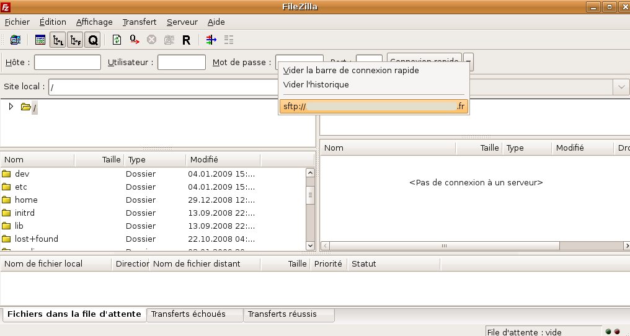Select 'Vider l'historique' menu entry
The image size is (630, 336).
[x=316, y=84]
